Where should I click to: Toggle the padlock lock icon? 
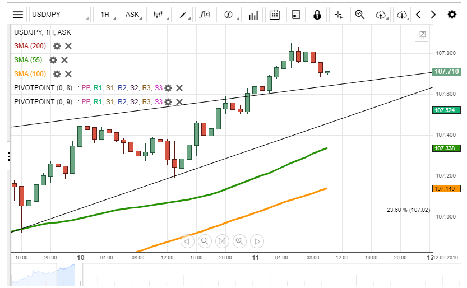click(317, 15)
